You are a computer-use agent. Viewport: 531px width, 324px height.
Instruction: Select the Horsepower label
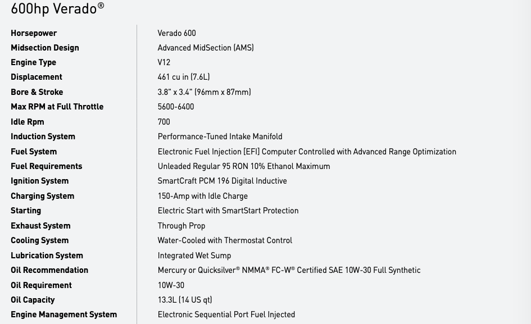(x=34, y=33)
